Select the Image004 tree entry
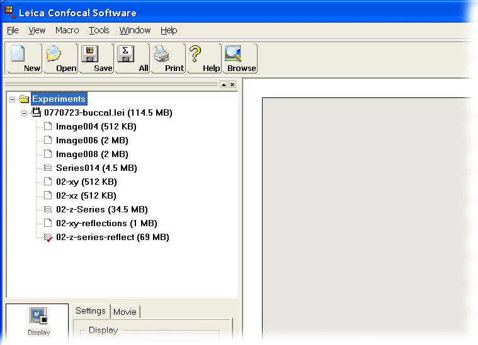 point(96,127)
